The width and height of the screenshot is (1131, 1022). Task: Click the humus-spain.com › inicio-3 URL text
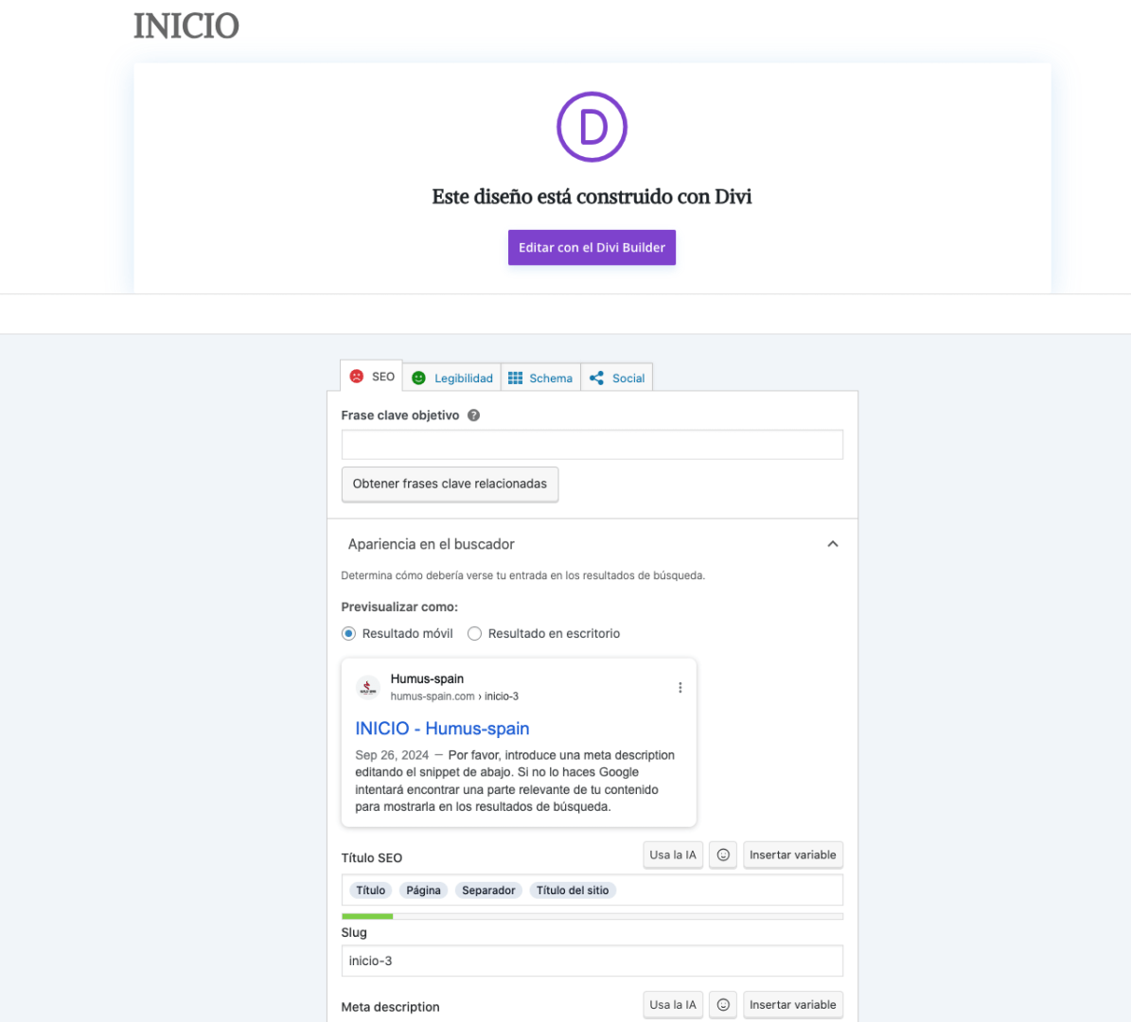(x=454, y=696)
